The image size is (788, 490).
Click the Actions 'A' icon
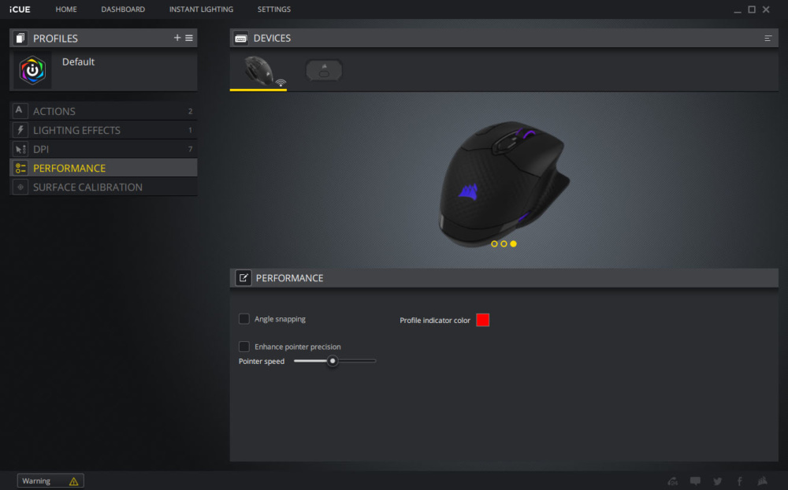(19, 110)
